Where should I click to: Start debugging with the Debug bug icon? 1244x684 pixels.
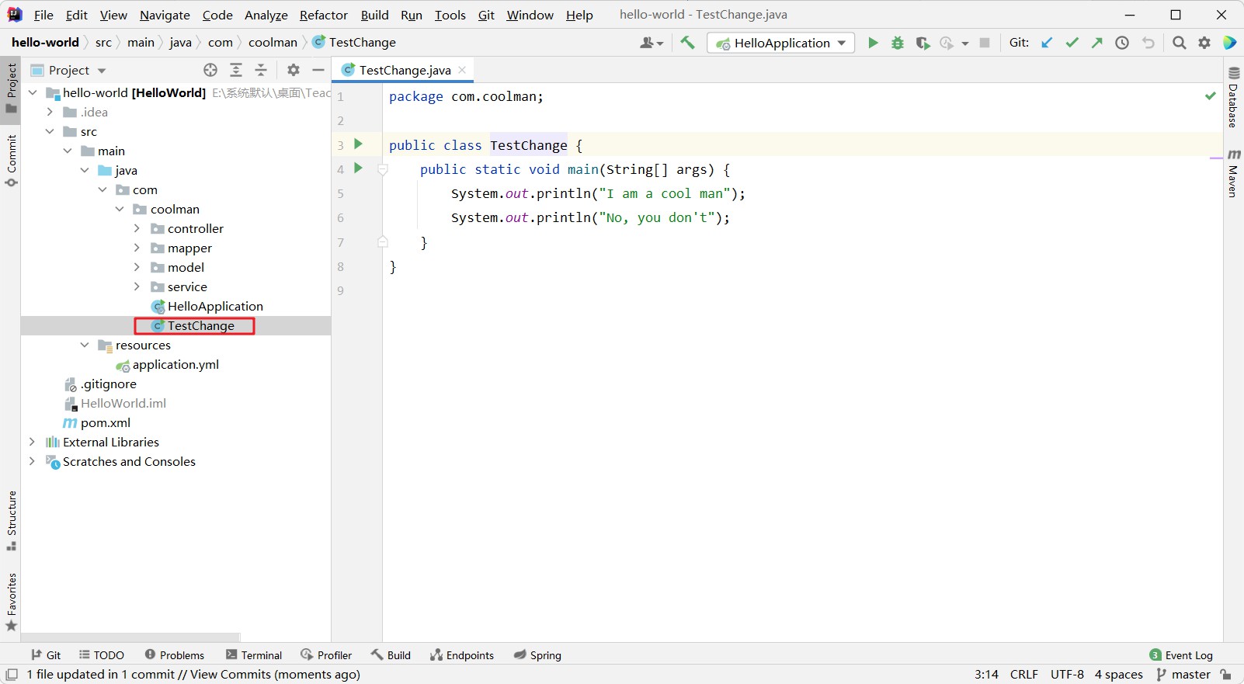898,43
